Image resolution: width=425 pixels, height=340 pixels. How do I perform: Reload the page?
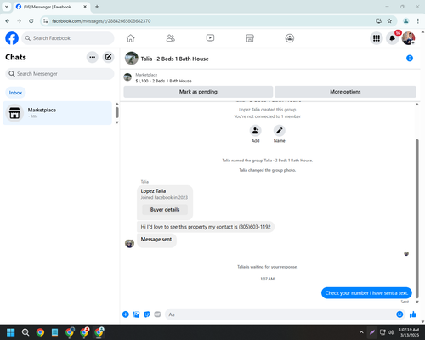pos(31,21)
